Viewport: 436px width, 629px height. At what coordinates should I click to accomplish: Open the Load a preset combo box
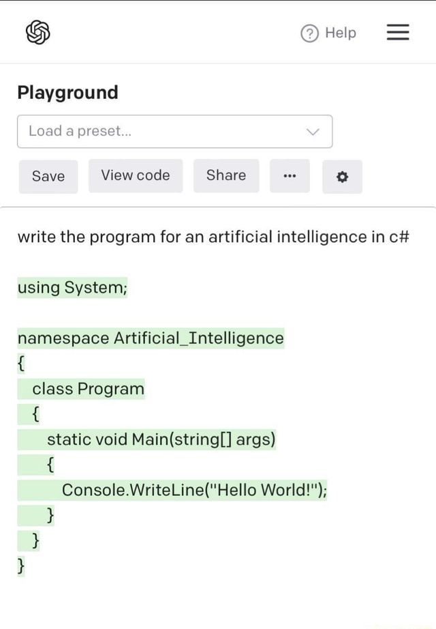click(x=163, y=131)
